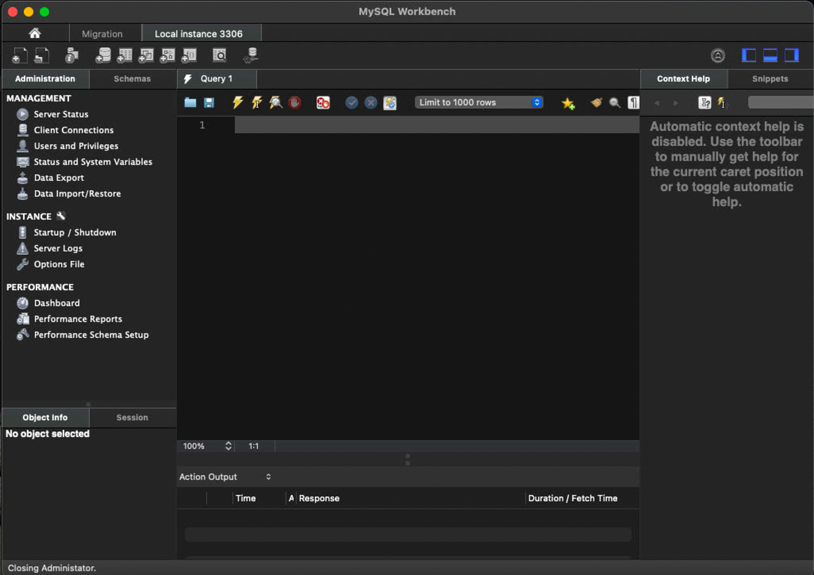Switch to the Session tab
The image size is (814, 575).
click(132, 417)
